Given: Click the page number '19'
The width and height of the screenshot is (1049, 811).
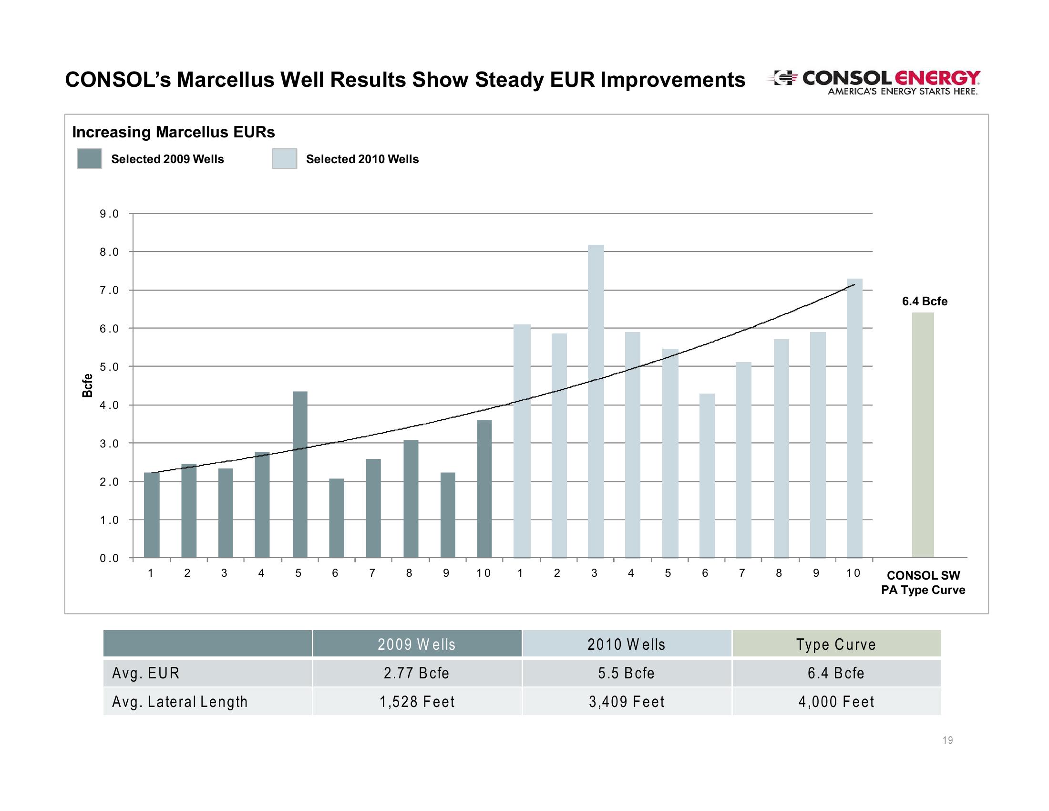Looking at the screenshot, I should coord(947,740).
